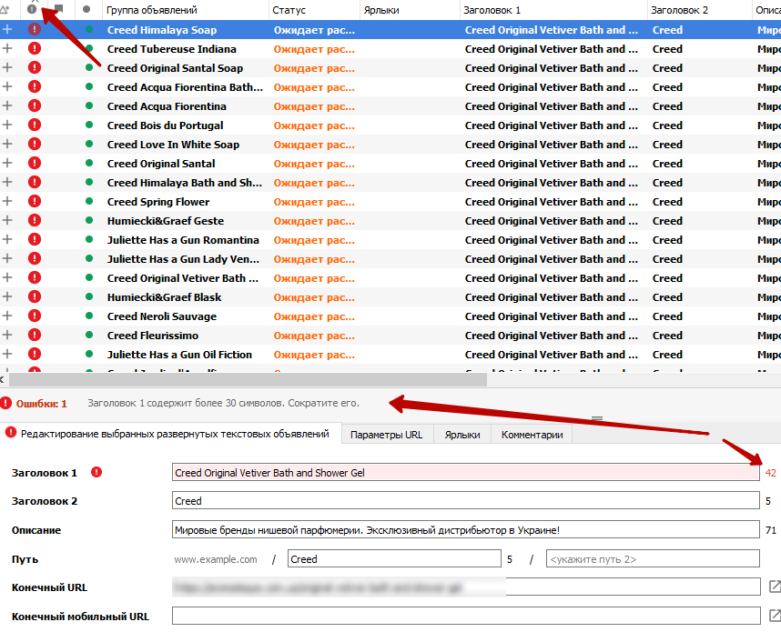Expand the Creed Original Vetiver Bath ... ad group row
Screen dimensions: 781x642
click(x=7, y=277)
